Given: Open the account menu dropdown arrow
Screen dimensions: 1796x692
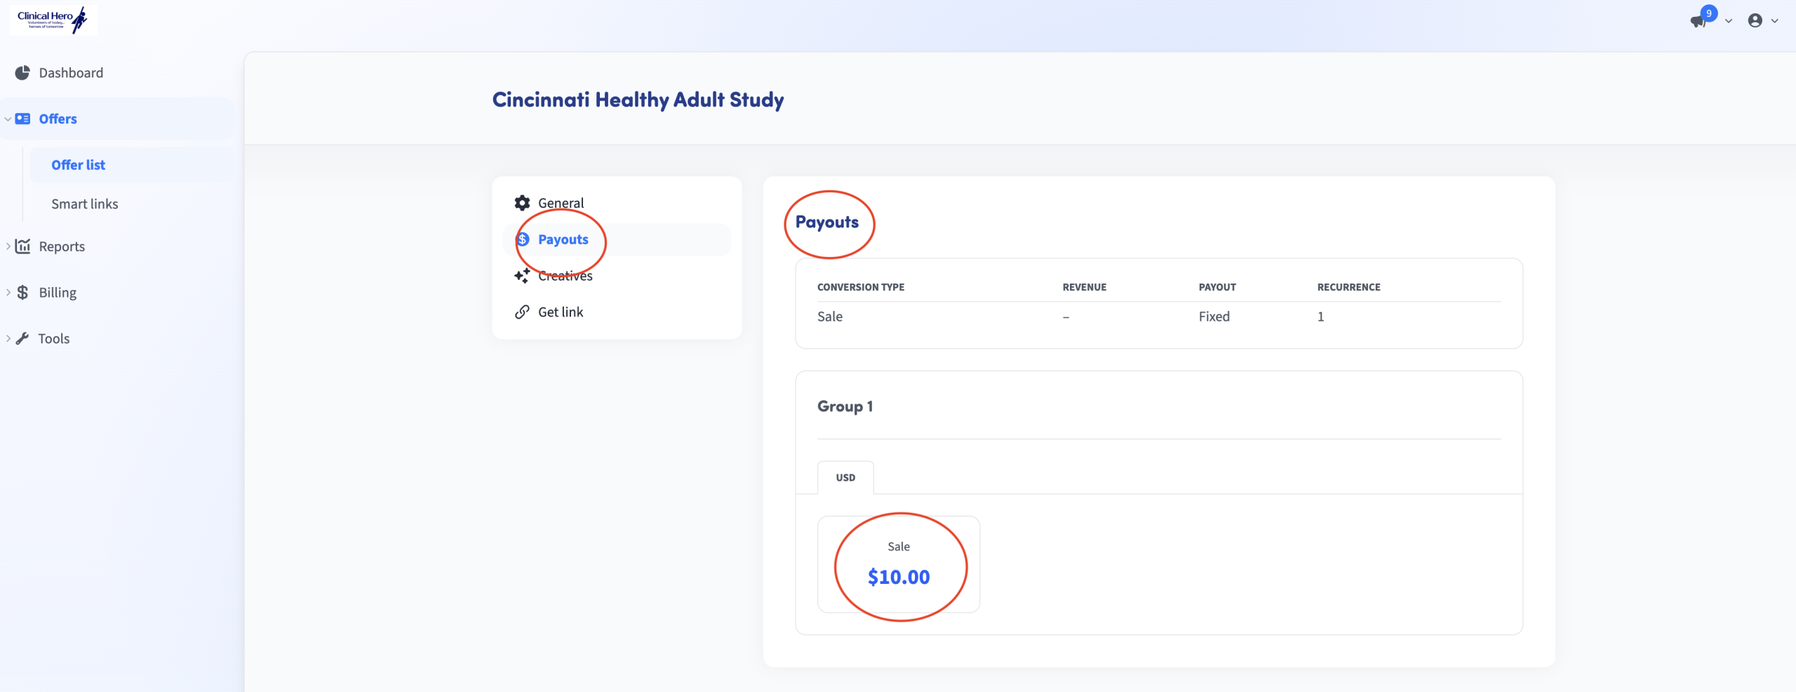Looking at the screenshot, I should pyautogui.click(x=1775, y=21).
